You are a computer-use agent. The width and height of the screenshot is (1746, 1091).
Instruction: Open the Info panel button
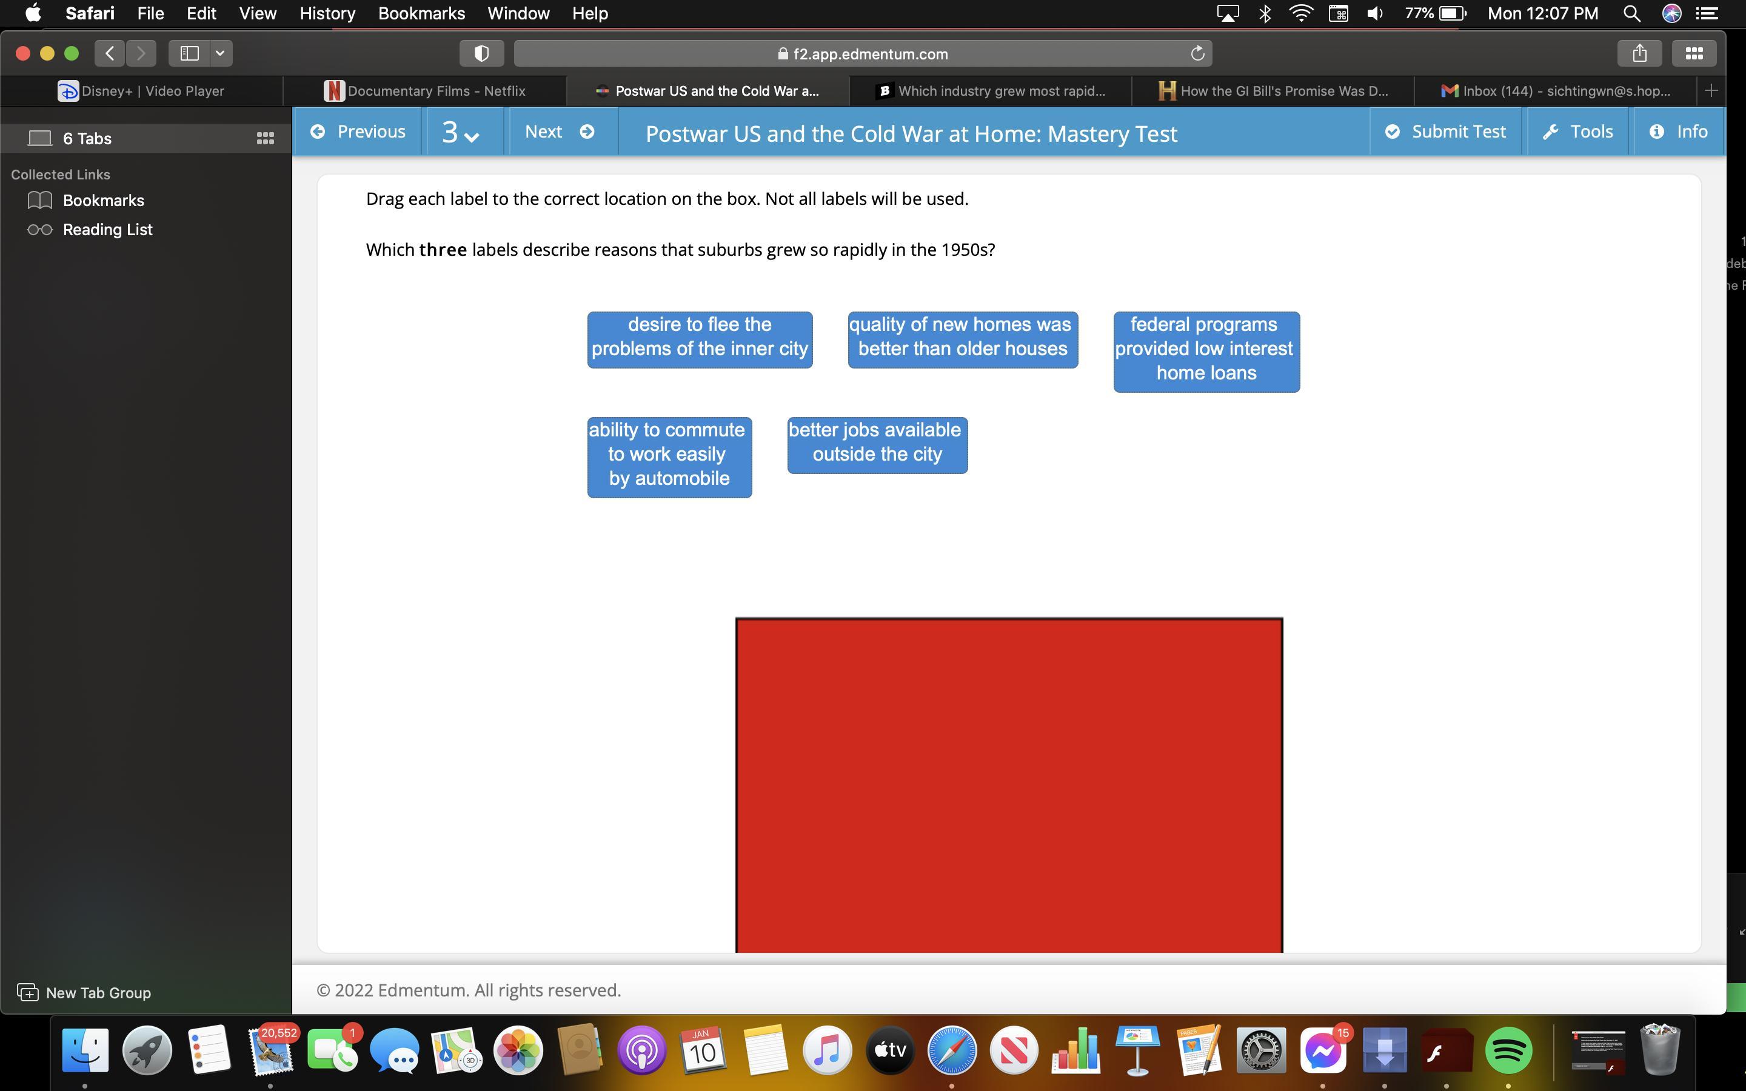(1678, 132)
